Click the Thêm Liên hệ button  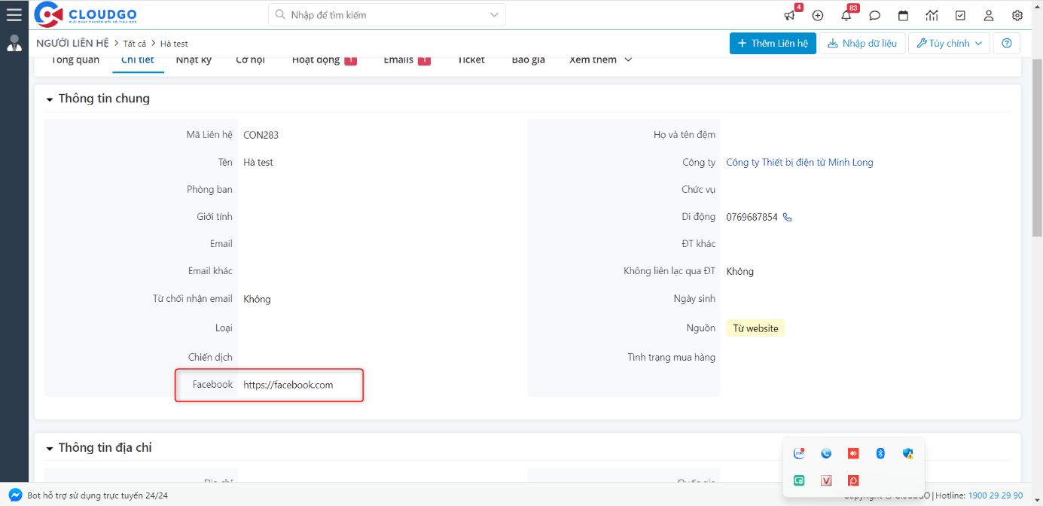(773, 43)
